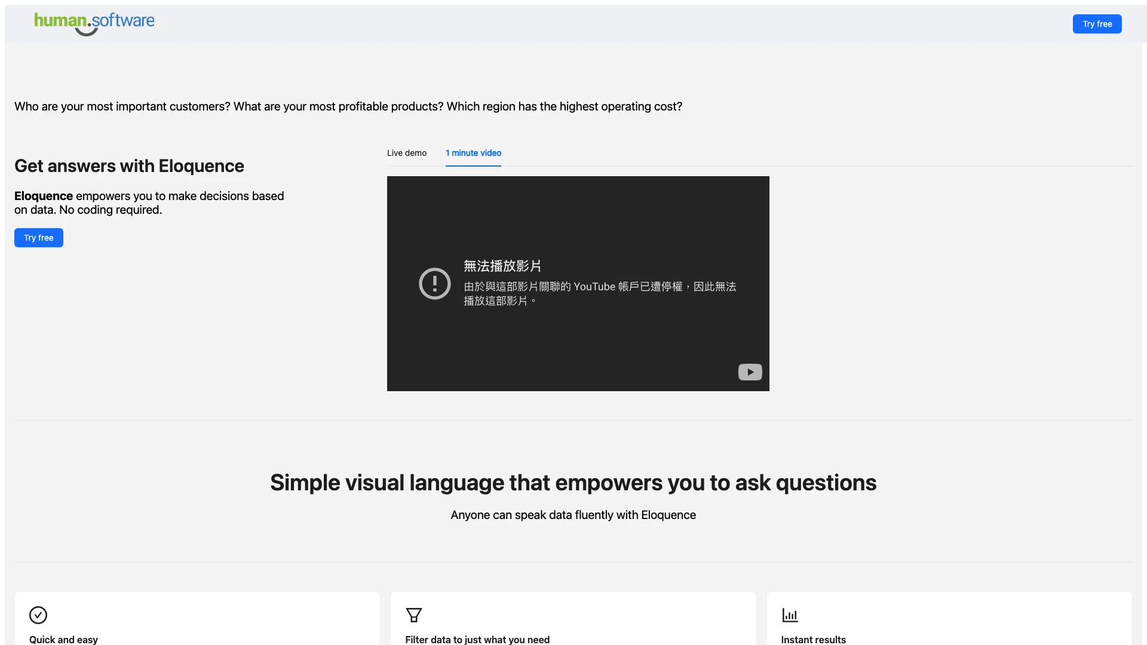This screenshot has height=645, width=1147.
Task: Click the human.software logo
Action: point(94,24)
